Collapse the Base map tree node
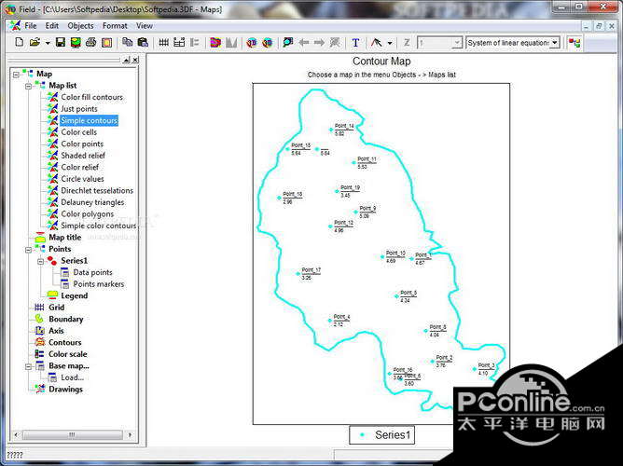The image size is (623, 466). point(29,366)
